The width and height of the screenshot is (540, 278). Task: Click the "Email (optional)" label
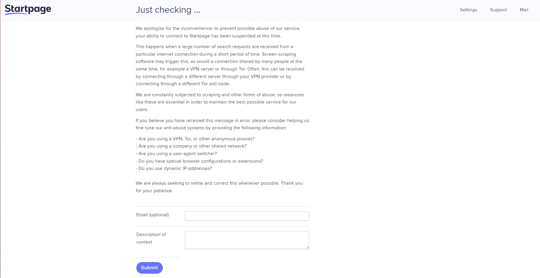(x=152, y=215)
